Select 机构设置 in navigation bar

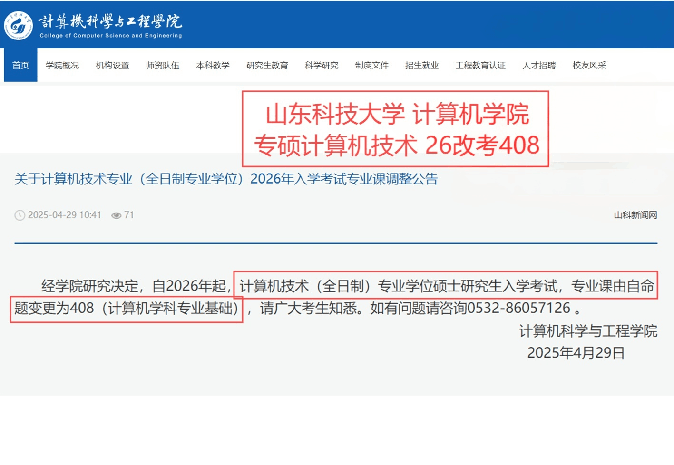112,65
